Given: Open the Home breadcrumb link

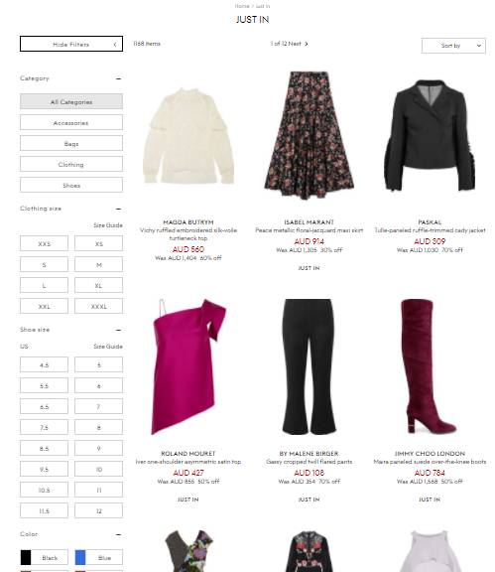Looking at the screenshot, I should coord(242,6).
